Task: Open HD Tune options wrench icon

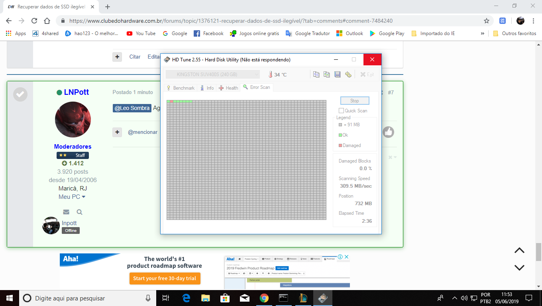Action: pos(348,75)
